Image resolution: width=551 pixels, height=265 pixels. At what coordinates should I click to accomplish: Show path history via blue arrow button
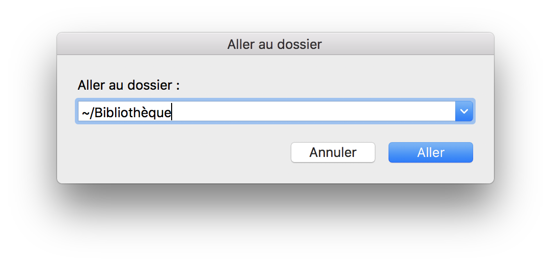[x=464, y=111]
